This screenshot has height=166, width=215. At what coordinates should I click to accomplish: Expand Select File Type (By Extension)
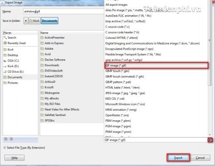[x=4, y=148]
